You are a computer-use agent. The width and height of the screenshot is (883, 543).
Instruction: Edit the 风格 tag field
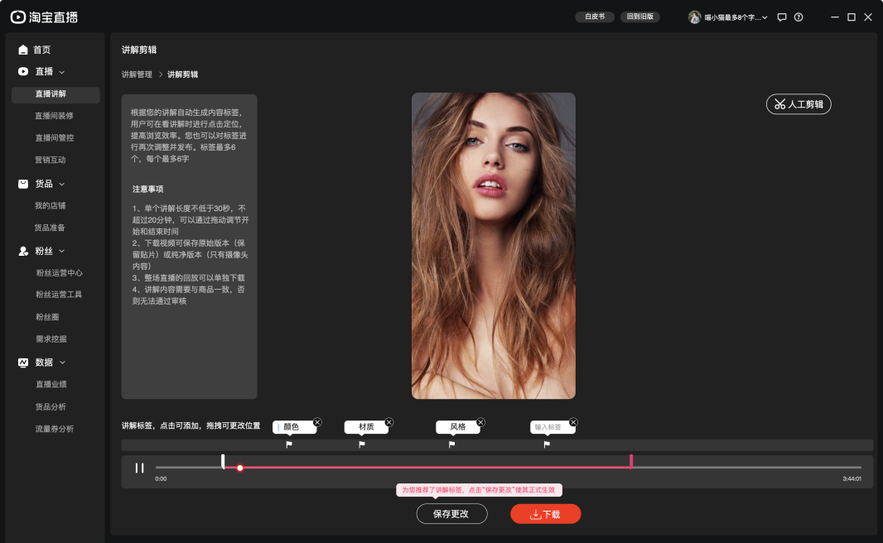tap(458, 427)
